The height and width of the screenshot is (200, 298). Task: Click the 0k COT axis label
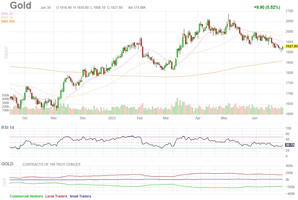(x=288, y=180)
